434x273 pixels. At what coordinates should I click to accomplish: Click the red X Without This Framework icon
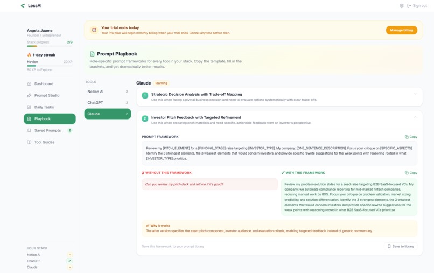pos(143,173)
